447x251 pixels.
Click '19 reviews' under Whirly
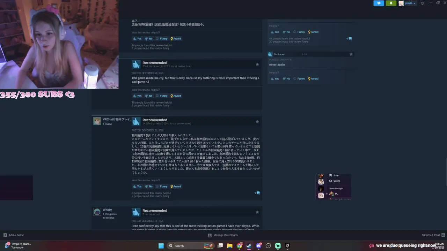click(x=108, y=218)
